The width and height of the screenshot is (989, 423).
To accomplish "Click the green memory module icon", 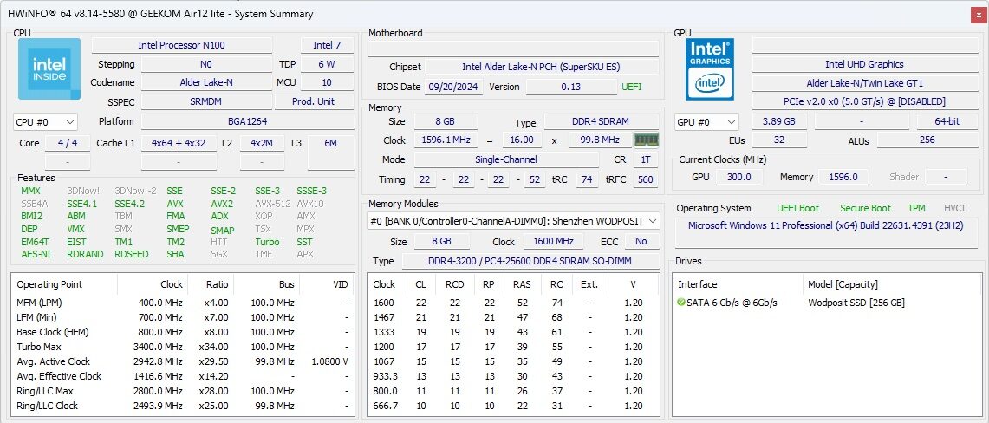I will click(647, 140).
